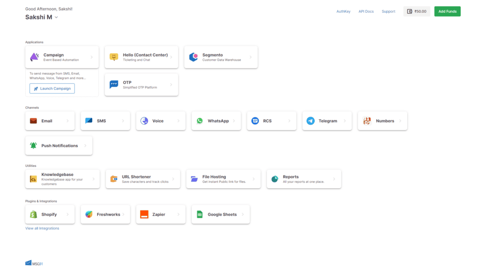486x273 pixels.
Task: Open the SMS channel label
Action: [102, 121]
